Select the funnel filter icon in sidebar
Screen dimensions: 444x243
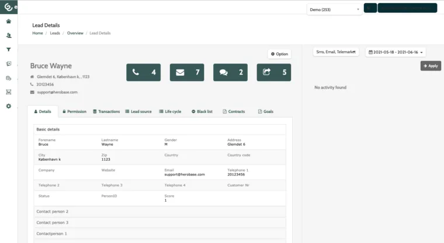click(9, 50)
